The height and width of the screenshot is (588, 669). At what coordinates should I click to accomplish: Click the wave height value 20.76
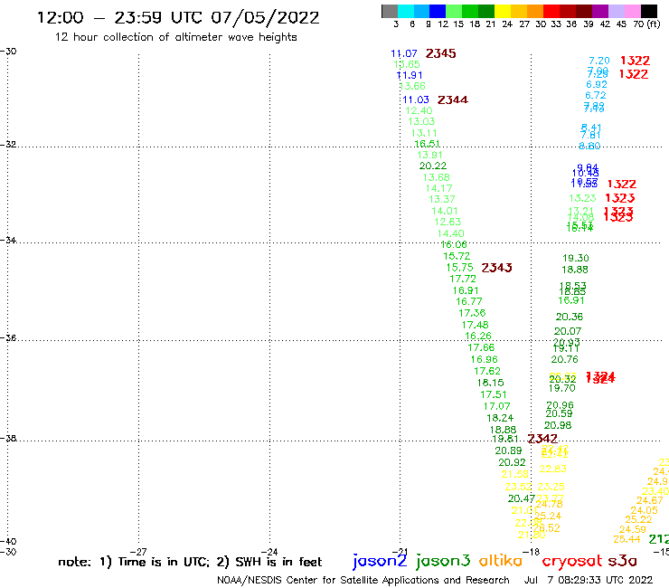point(564,359)
